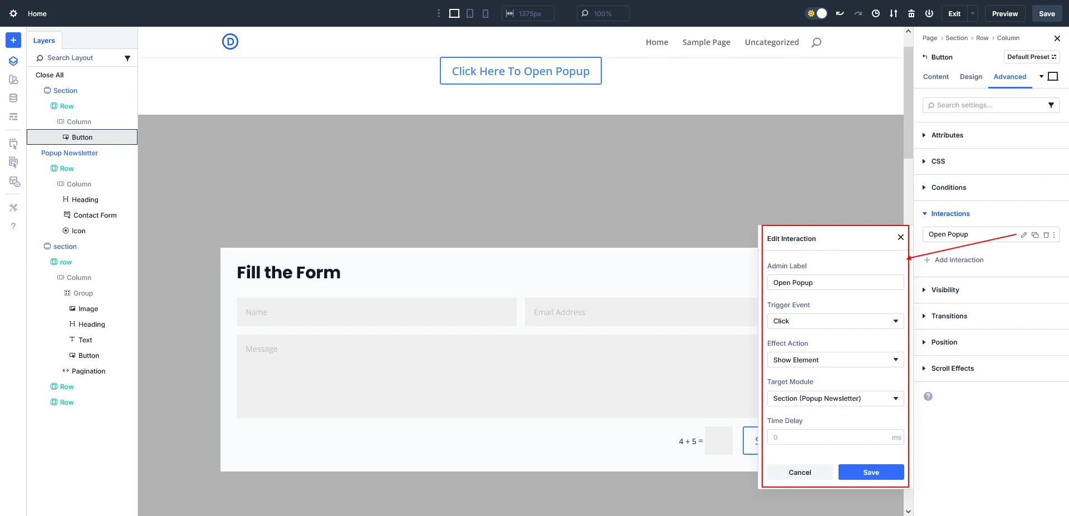
Task: Open the Target Module dropdown
Action: [835, 398]
